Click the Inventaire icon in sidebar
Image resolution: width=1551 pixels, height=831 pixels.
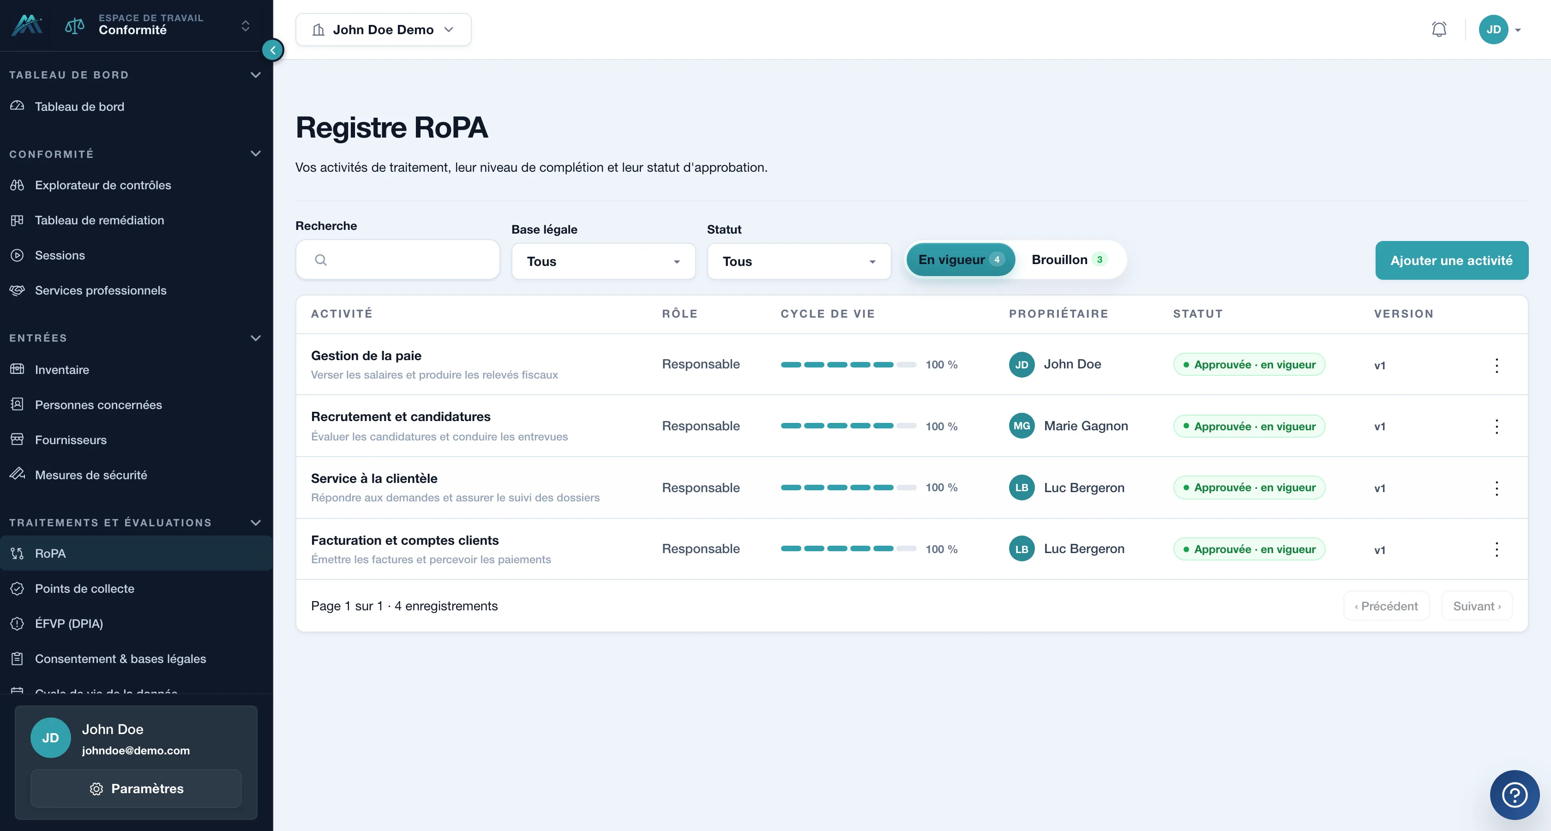point(18,369)
